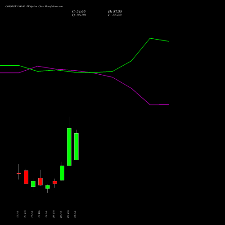The image size is (225, 225).
Task: Click the thin doji candle above 13 Feb
Action: [x=19, y=173]
